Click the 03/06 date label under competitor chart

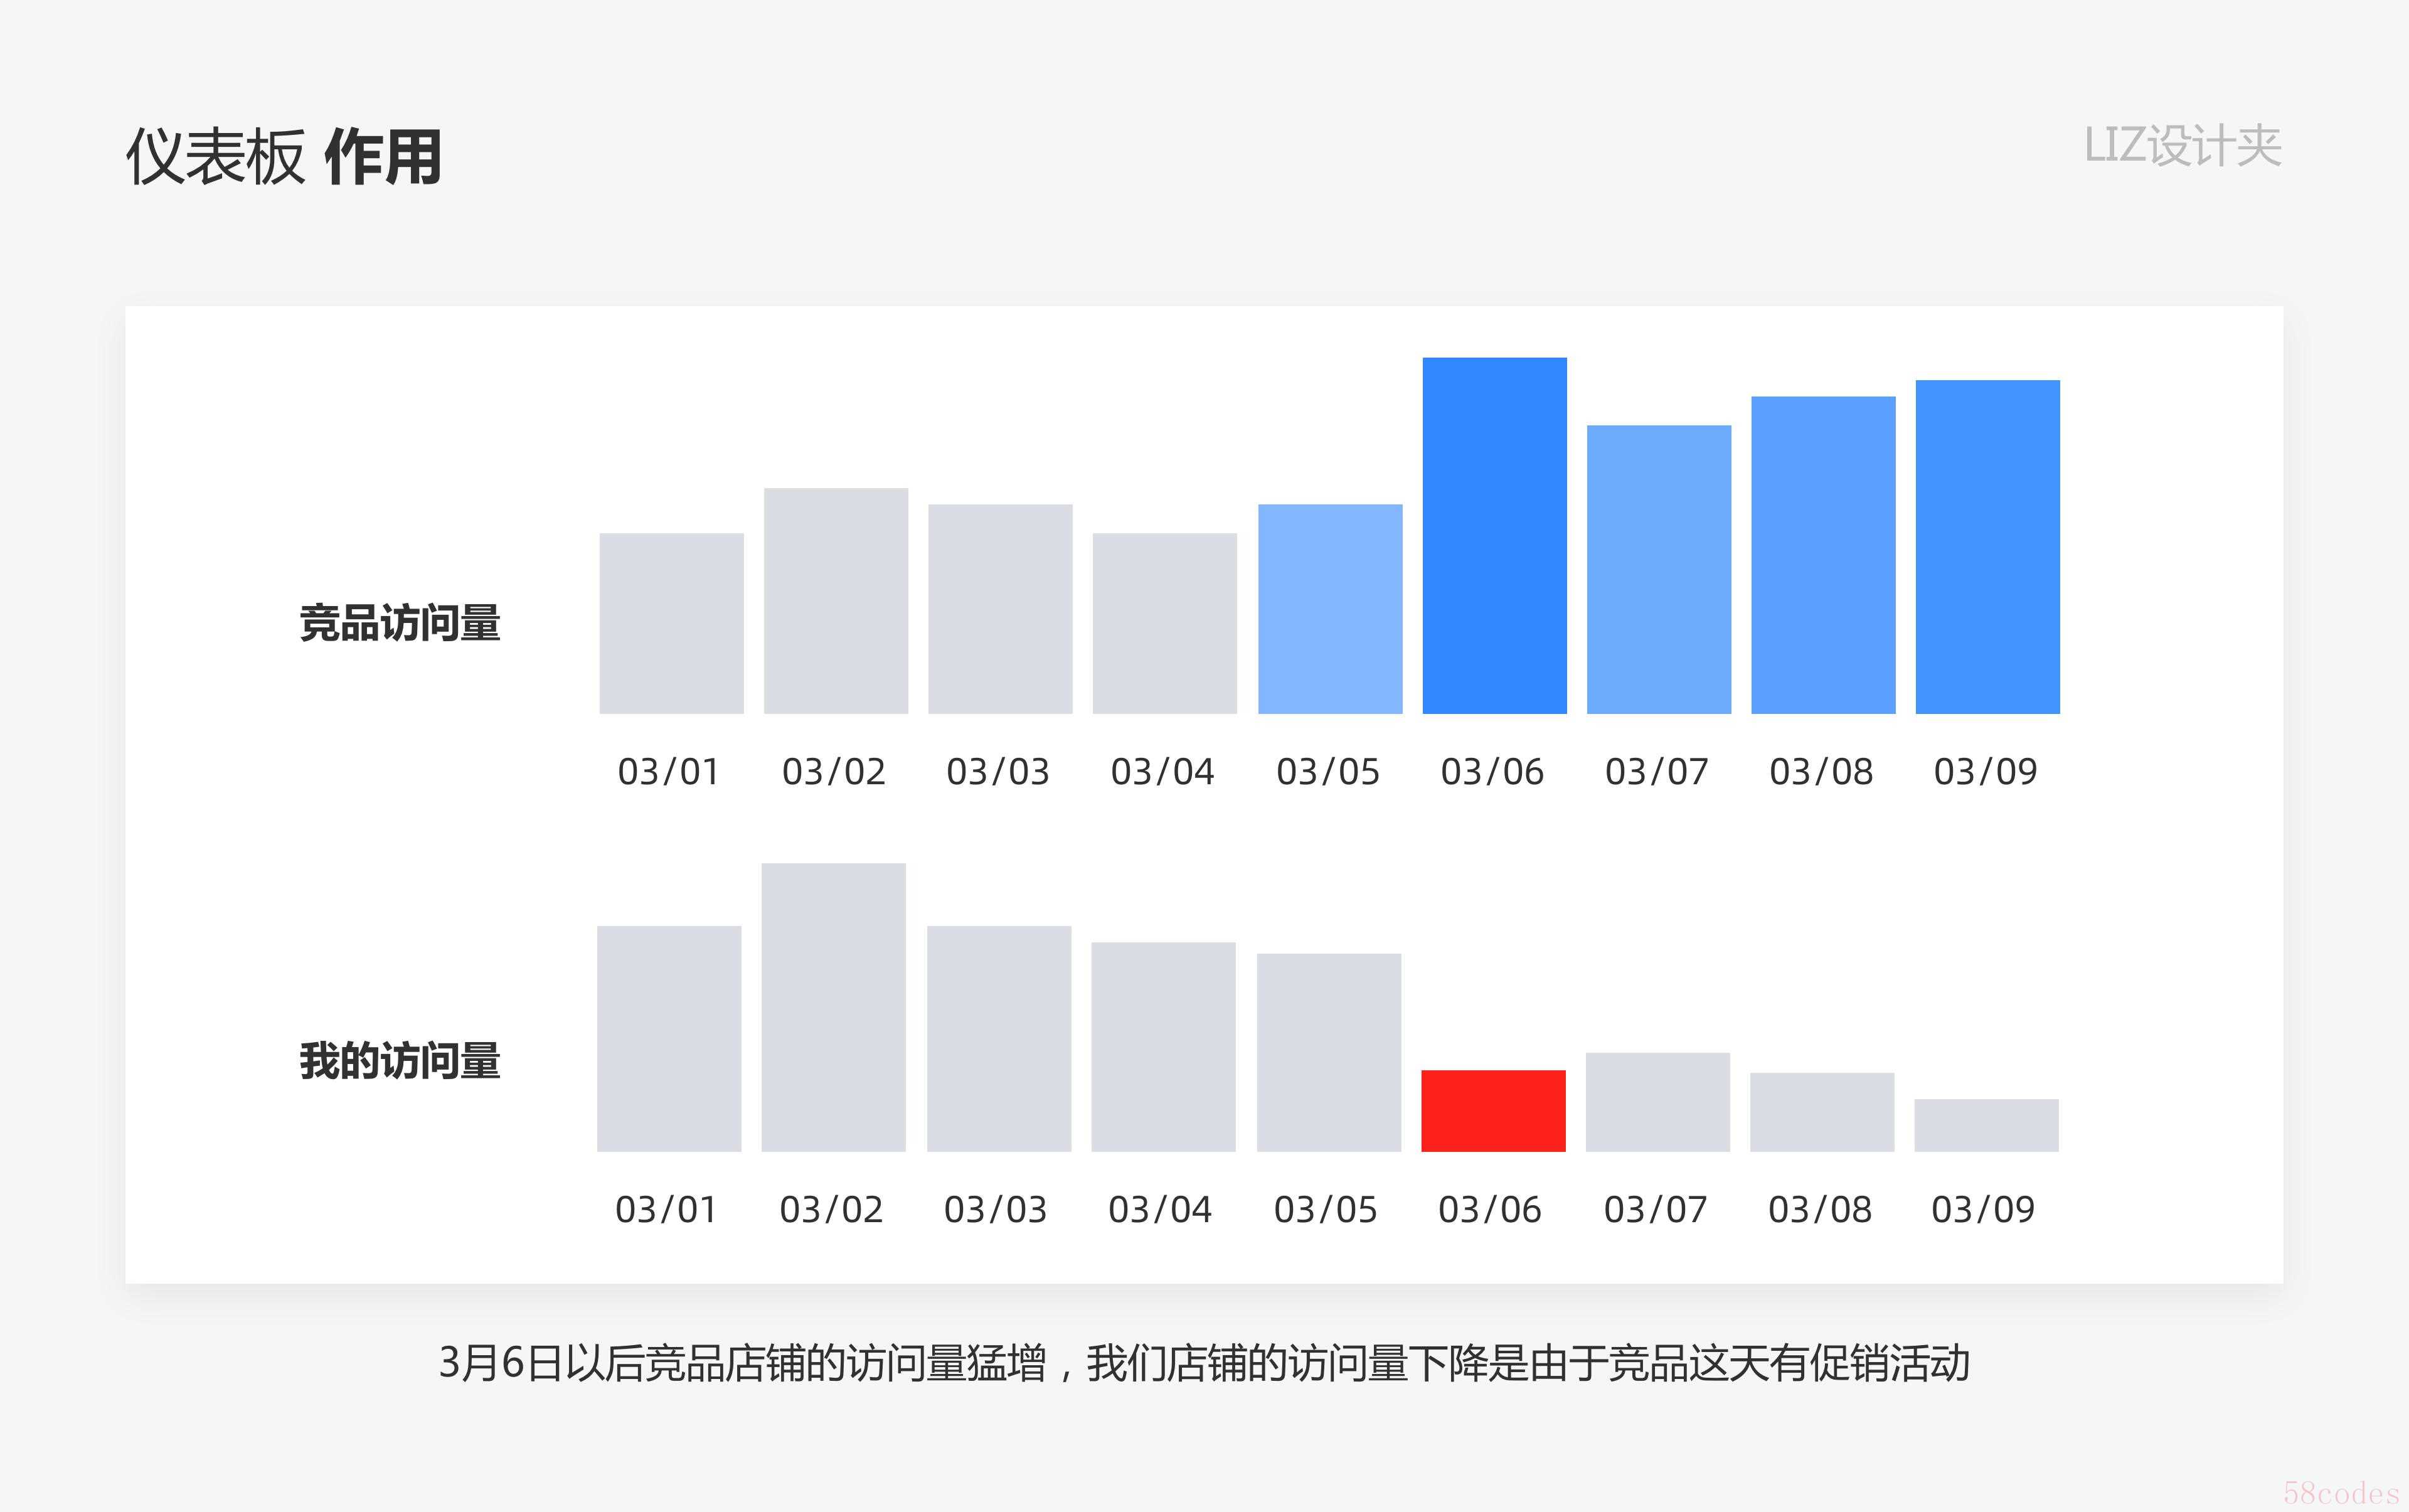pos(1491,772)
